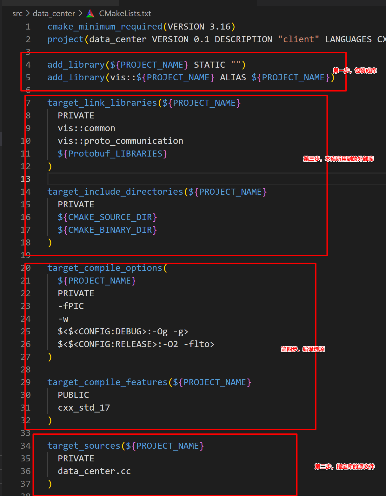Click the -fPIC compile option
The height and width of the screenshot is (496, 386).
tap(71, 306)
